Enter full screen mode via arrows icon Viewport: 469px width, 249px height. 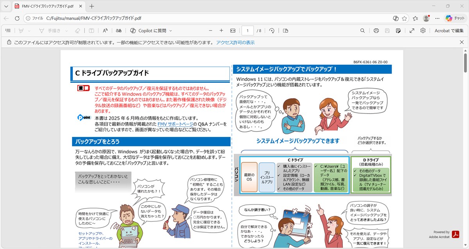click(412, 30)
